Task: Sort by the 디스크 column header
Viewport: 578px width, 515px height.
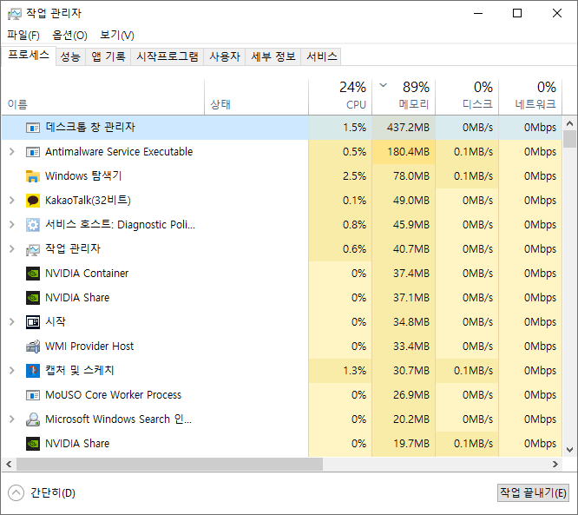Action: pos(467,96)
